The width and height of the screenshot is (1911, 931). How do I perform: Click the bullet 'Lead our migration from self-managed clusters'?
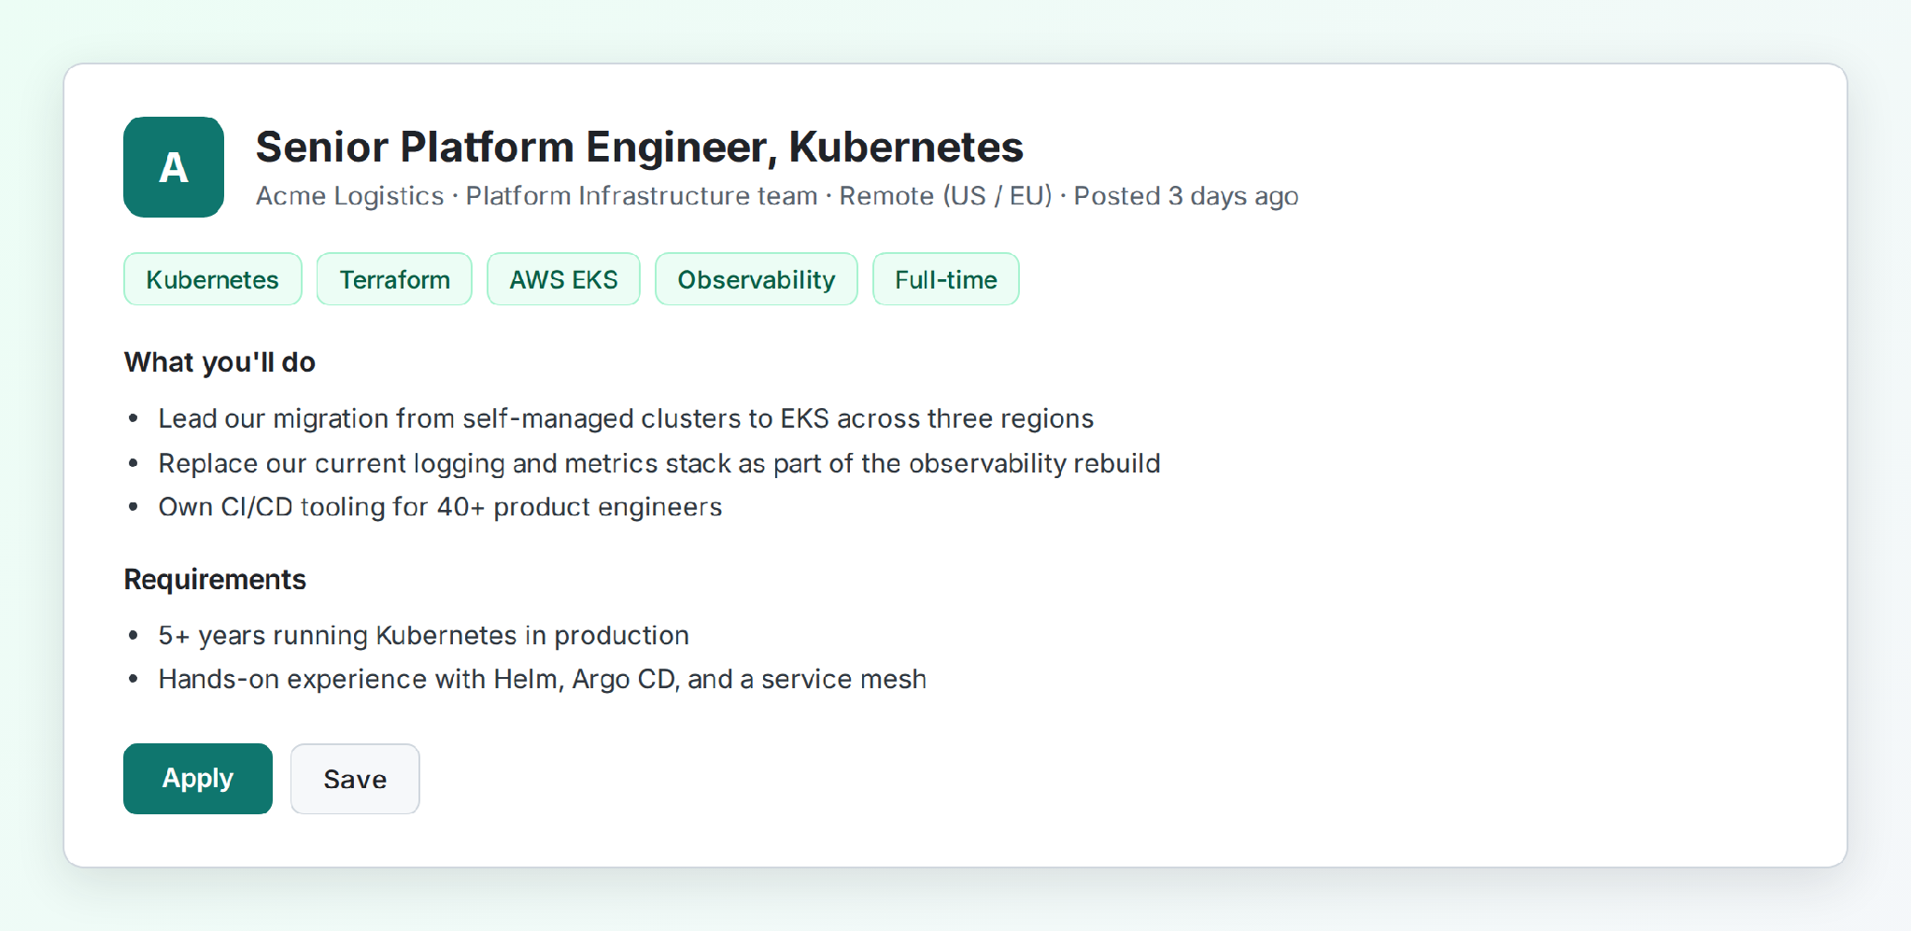(x=626, y=418)
